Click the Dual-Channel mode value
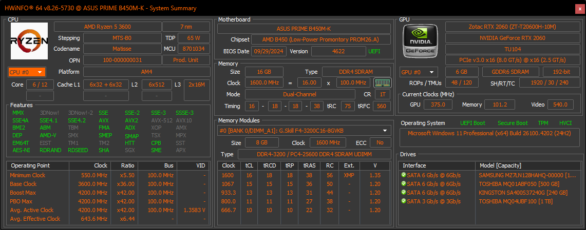This screenshot has width=586, height=230. pos(300,95)
